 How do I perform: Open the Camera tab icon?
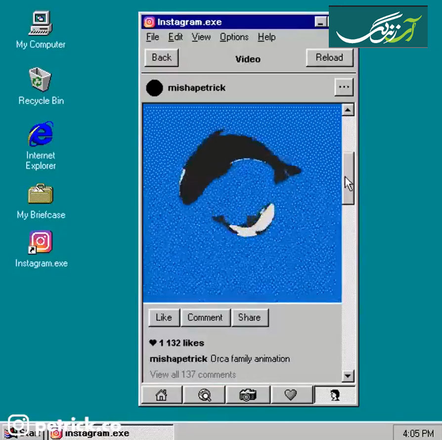(248, 395)
